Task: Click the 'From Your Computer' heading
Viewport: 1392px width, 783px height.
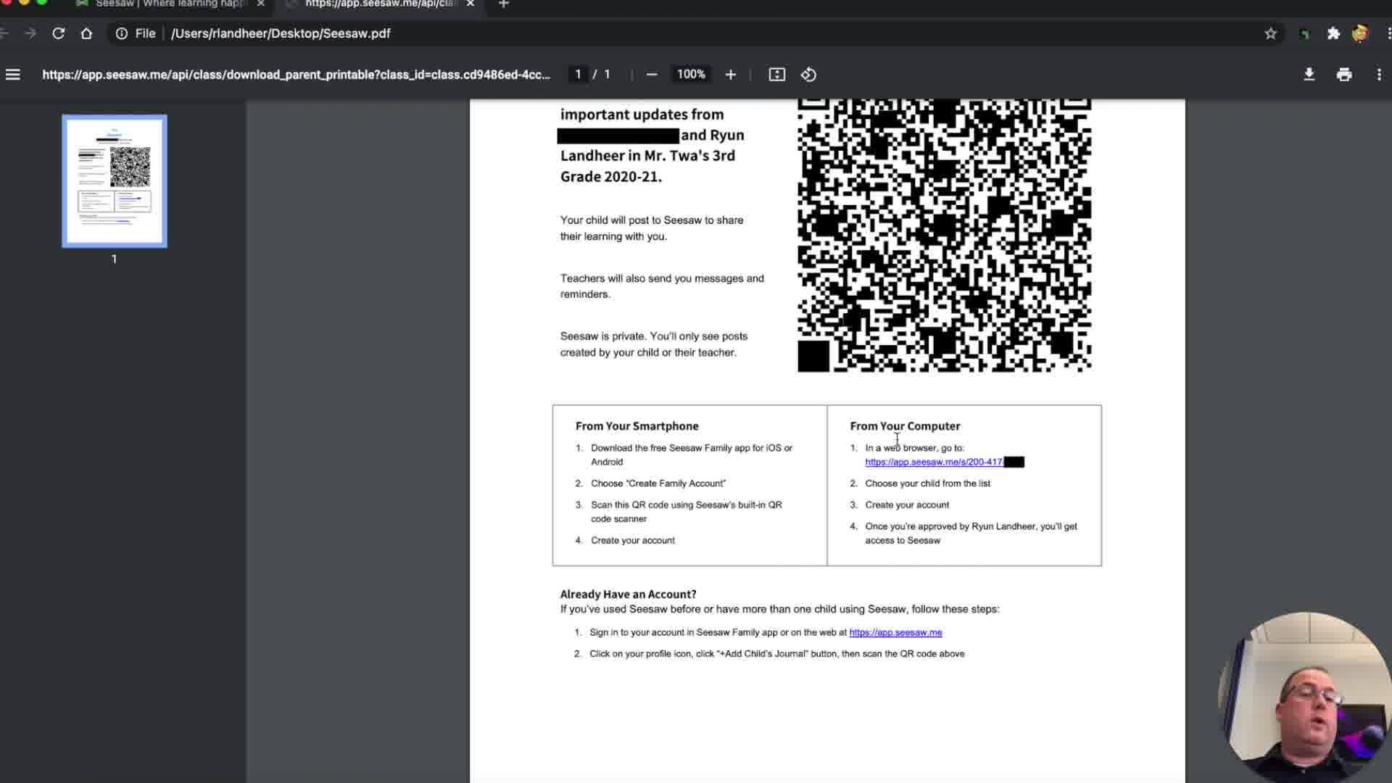Action: coord(905,426)
